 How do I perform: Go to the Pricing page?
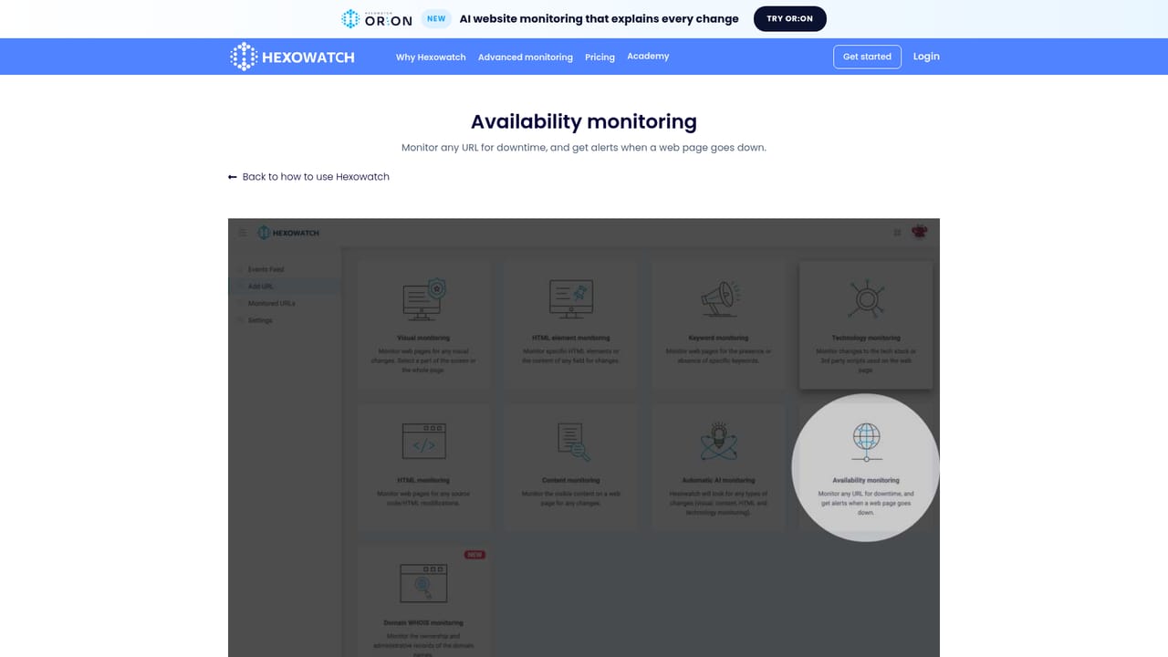[600, 57]
